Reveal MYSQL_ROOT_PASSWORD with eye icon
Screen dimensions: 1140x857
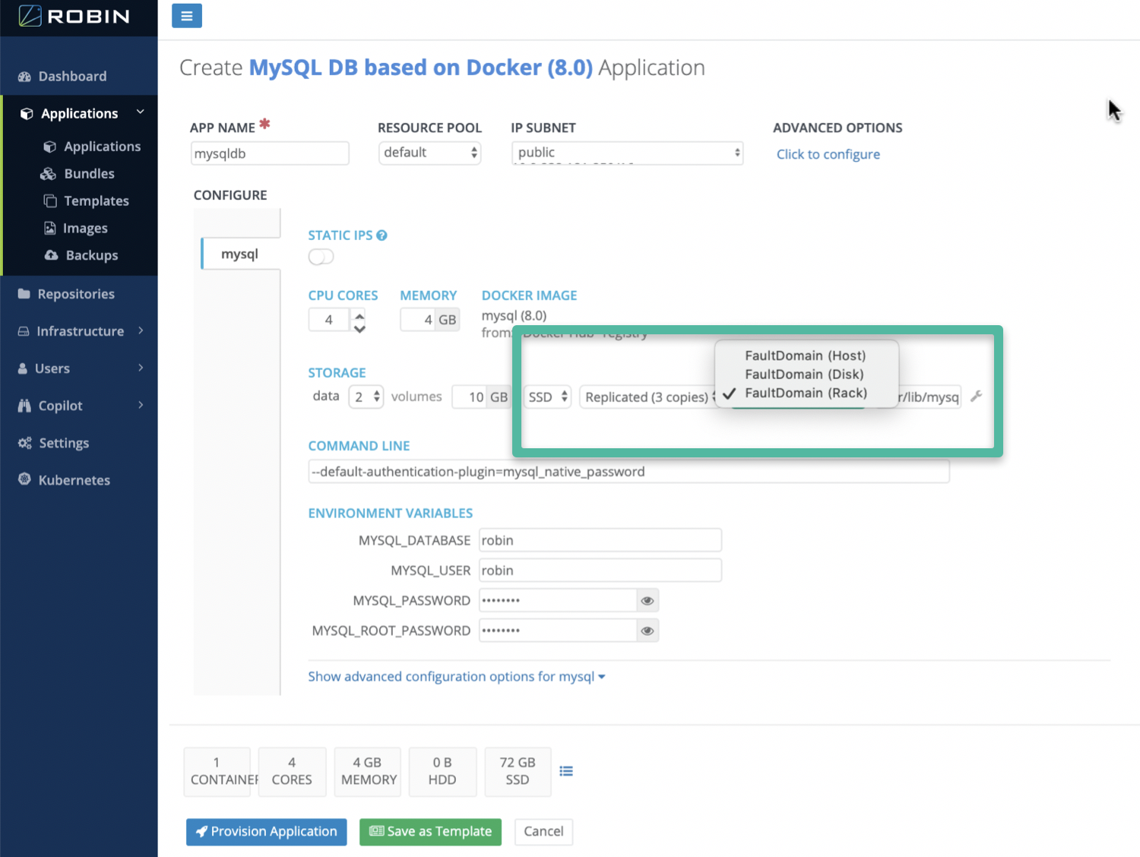pyautogui.click(x=648, y=631)
